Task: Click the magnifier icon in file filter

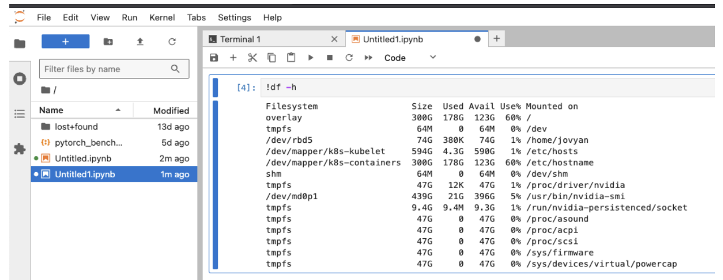Action: [x=175, y=69]
